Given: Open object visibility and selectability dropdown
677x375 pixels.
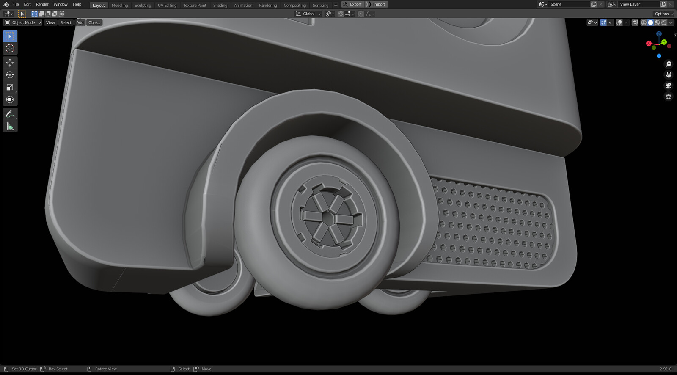Looking at the screenshot, I should [592, 23].
